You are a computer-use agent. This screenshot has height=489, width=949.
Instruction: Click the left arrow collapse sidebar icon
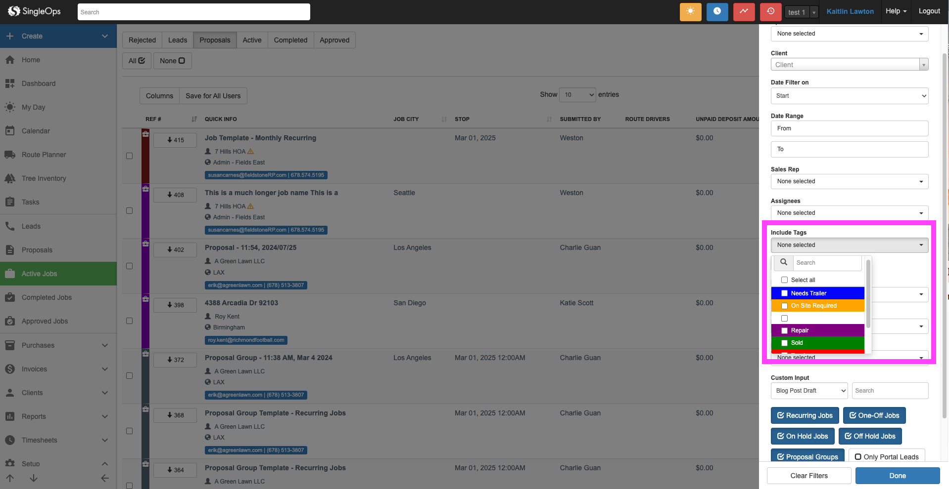point(105,478)
